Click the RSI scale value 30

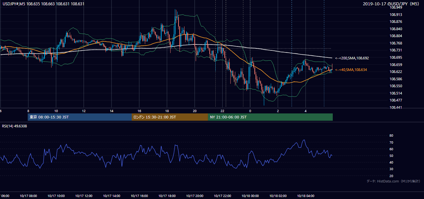[x=391, y=169]
